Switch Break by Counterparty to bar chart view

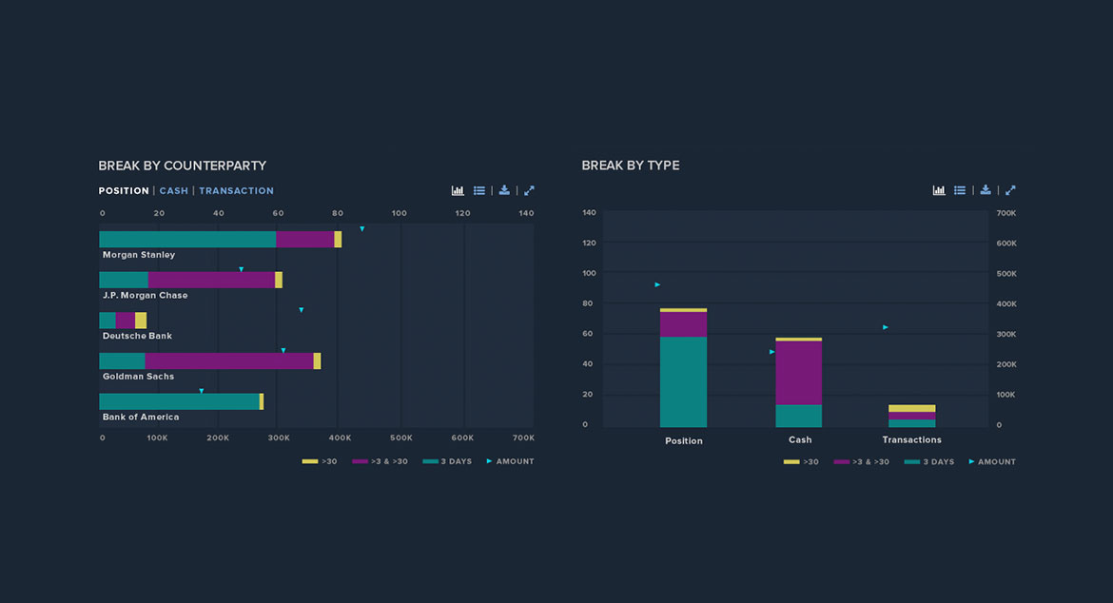(x=458, y=190)
